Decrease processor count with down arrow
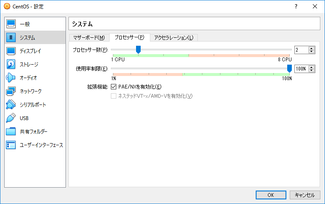 (x=311, y=51)
